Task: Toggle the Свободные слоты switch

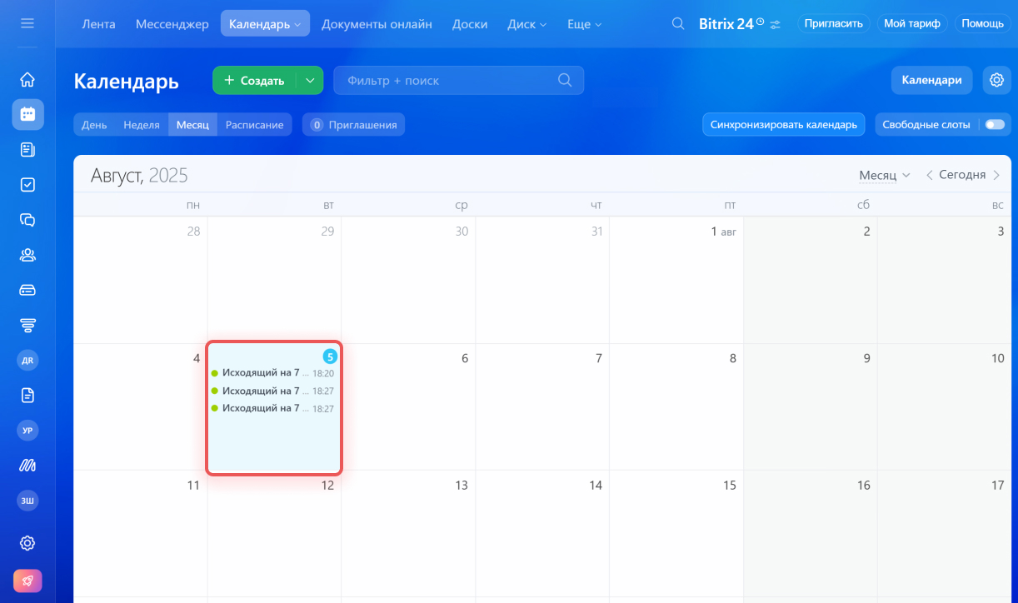Action: point(995,124)
